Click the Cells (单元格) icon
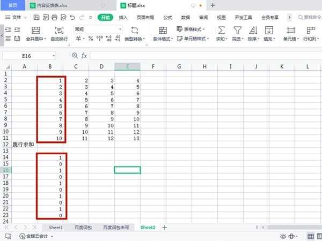322x241 pixels. click(291, 31)
